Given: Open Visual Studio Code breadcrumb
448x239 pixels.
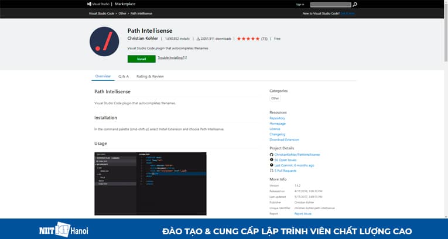Looking at the screenshot, I should [x=101, y=13].
